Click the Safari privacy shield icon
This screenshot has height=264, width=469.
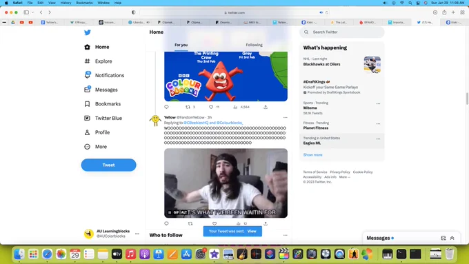pos(133,12)
